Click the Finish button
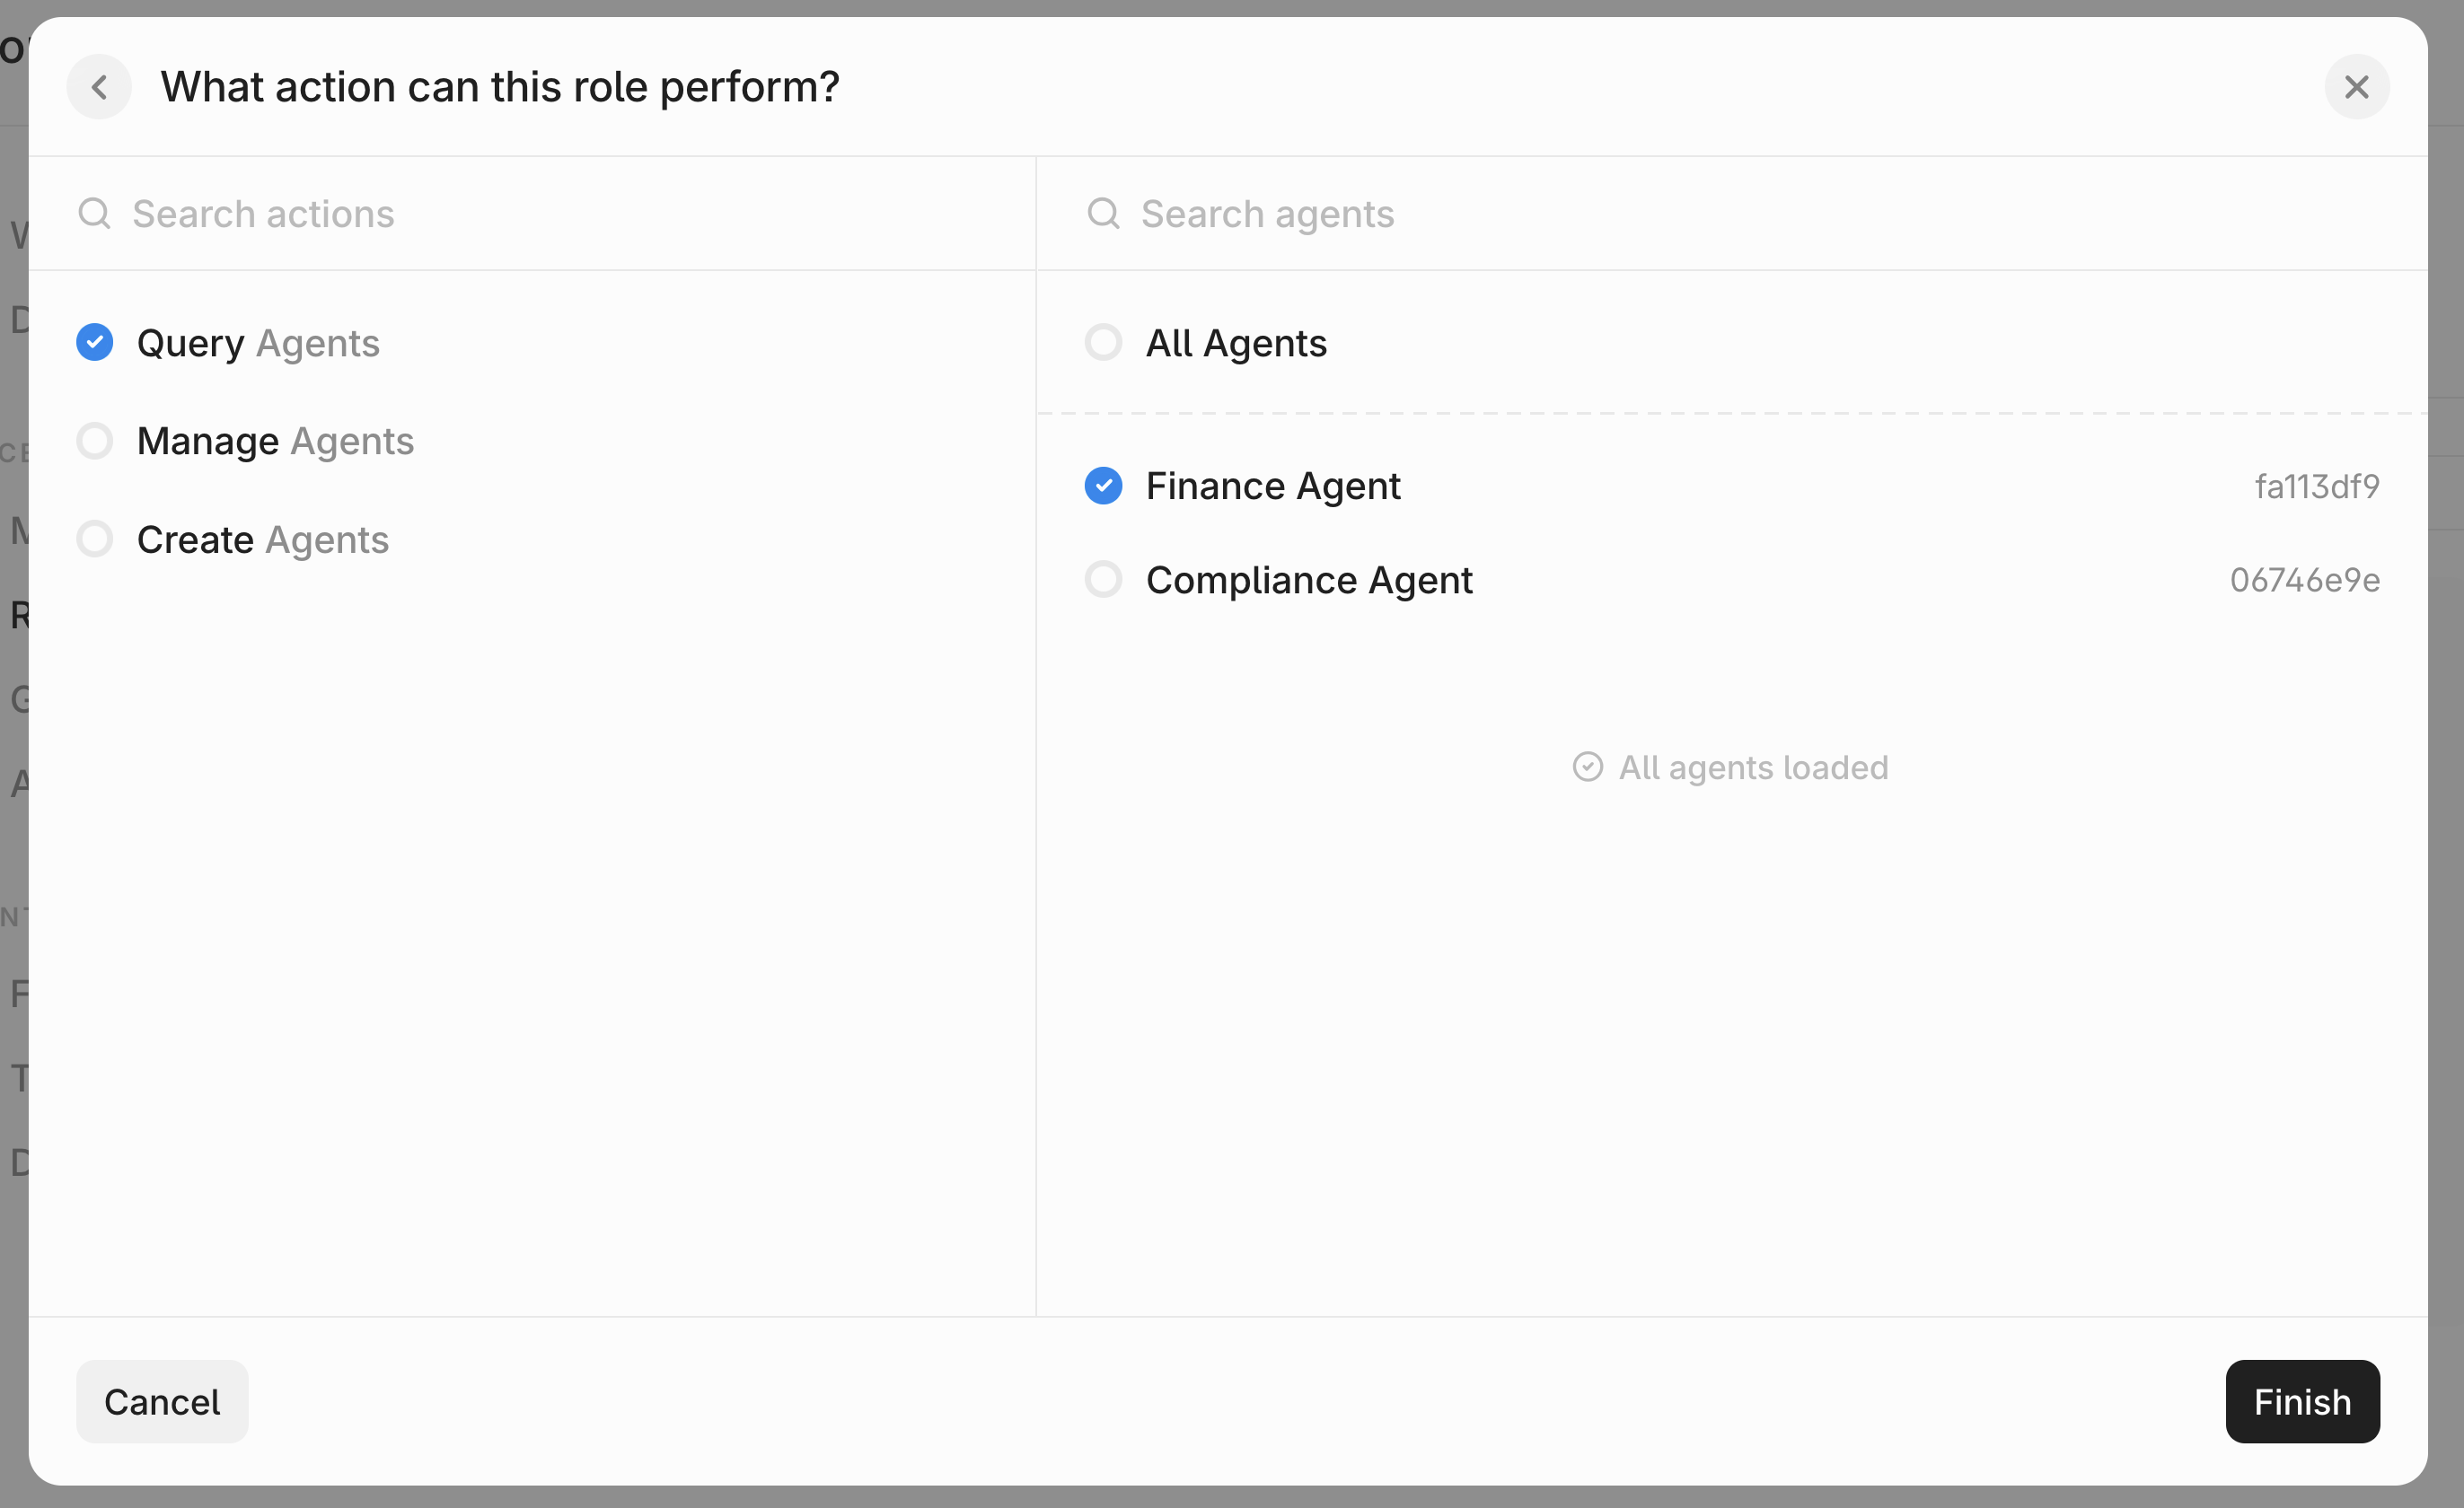 (2301, 1401)
